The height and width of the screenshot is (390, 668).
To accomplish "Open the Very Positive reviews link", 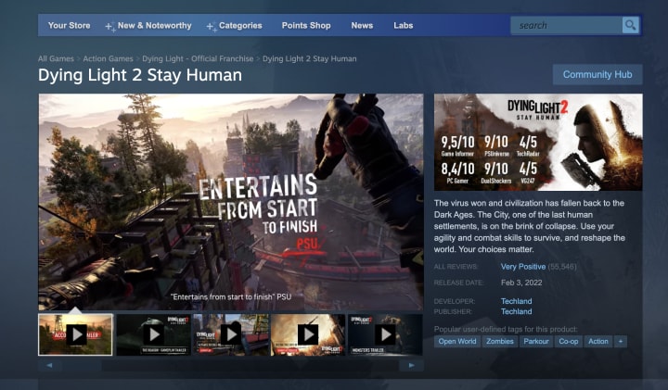I will (522, 267).
